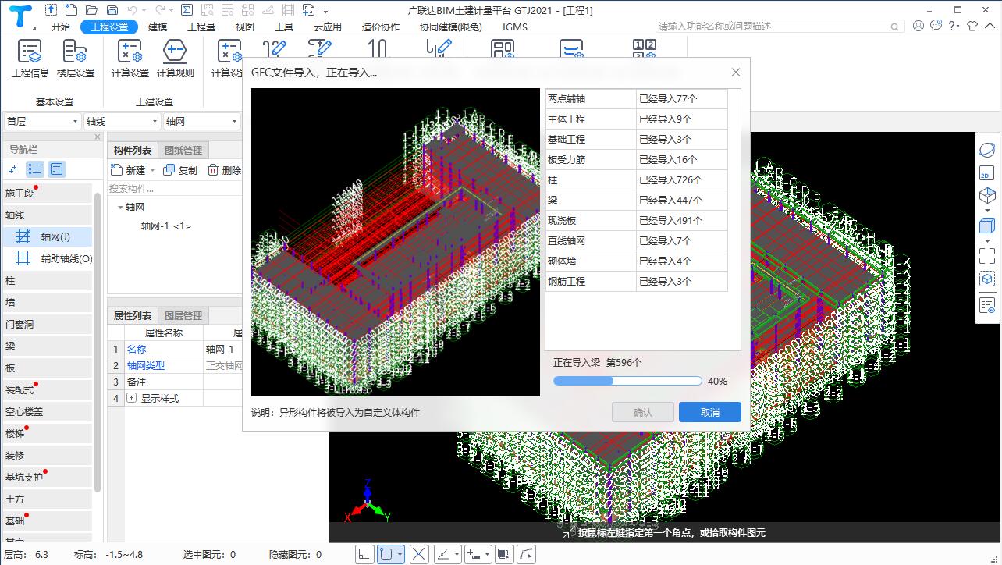Expand the 施工段 navigation category
This screenshot has width=1002, height=565.
tap(48, 193)
